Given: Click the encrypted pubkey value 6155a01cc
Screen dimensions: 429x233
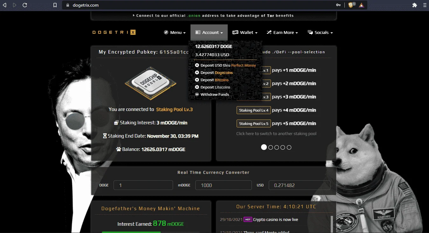Looking at the screenshot, I should coord(174,52).
